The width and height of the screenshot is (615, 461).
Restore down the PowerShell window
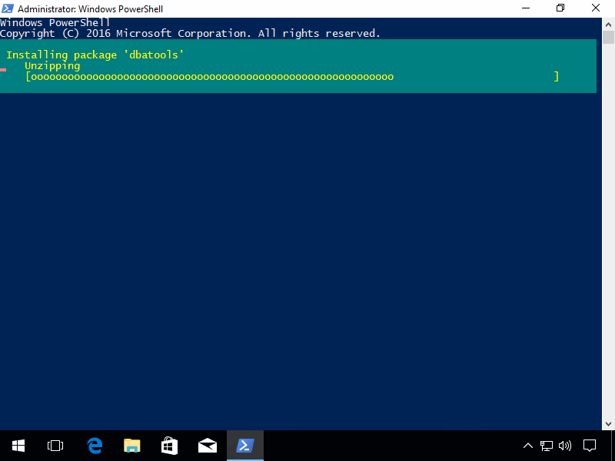click(x=560, y=8)
